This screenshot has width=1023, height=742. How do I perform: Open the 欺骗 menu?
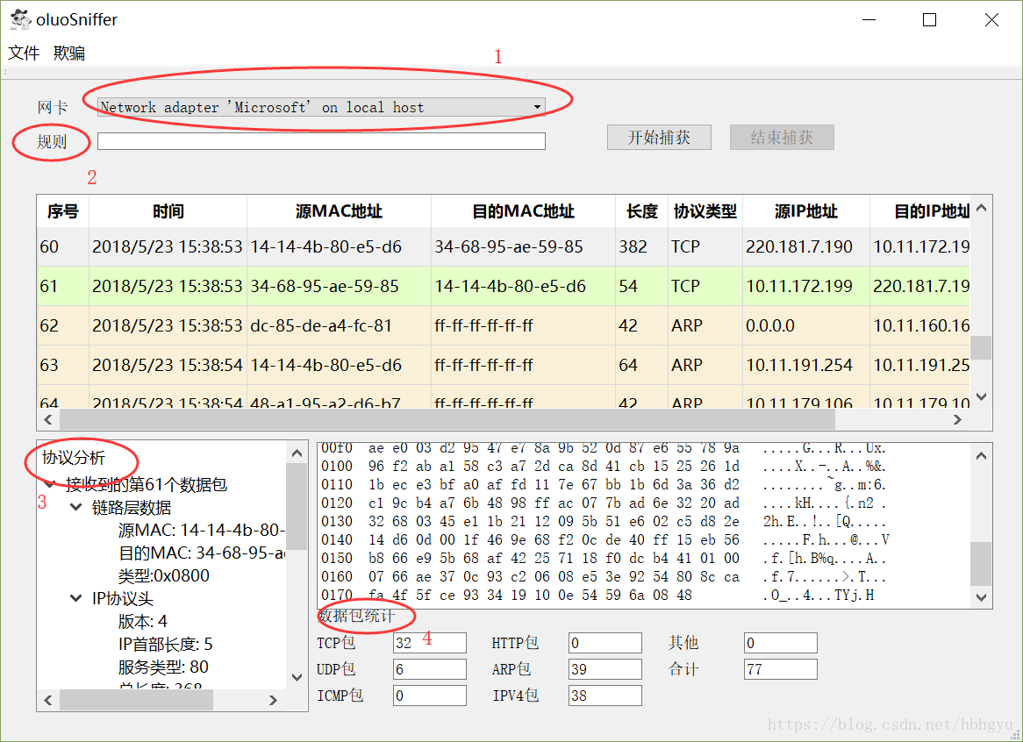[x=69, y=53]
